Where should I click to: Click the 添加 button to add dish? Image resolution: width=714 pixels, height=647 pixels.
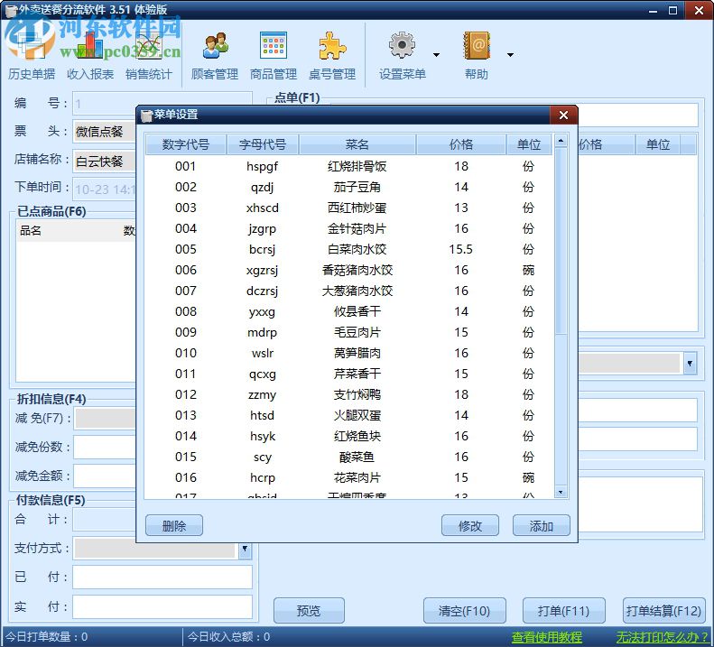point(541,526)
